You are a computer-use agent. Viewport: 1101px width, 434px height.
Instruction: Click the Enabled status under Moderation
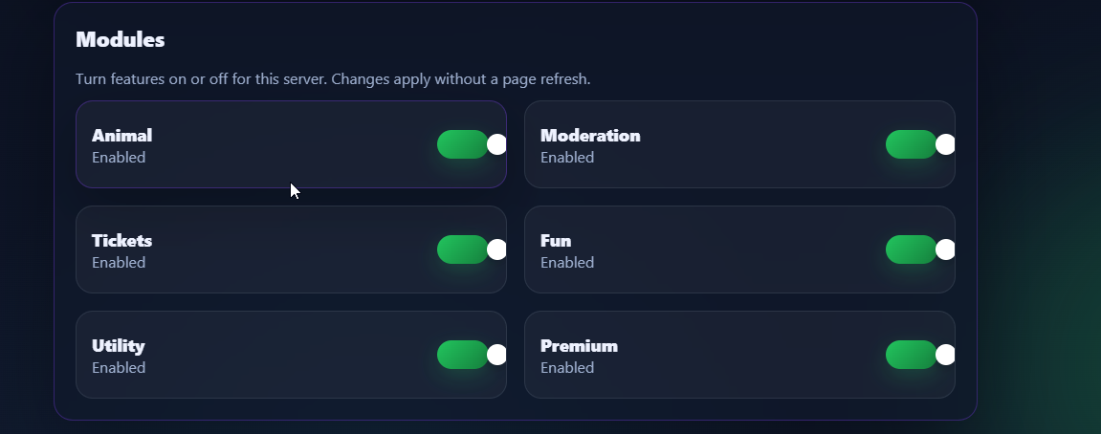pyautogui.click(x=567, y=158)
